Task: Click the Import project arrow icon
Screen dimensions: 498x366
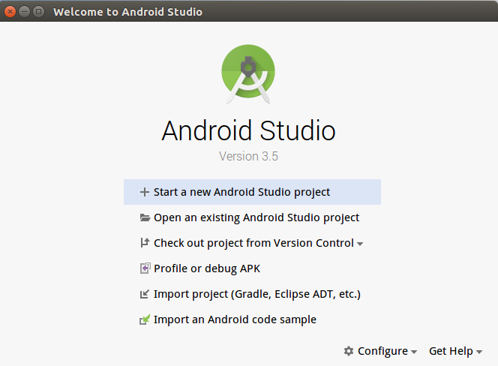Action: [145, 294]
